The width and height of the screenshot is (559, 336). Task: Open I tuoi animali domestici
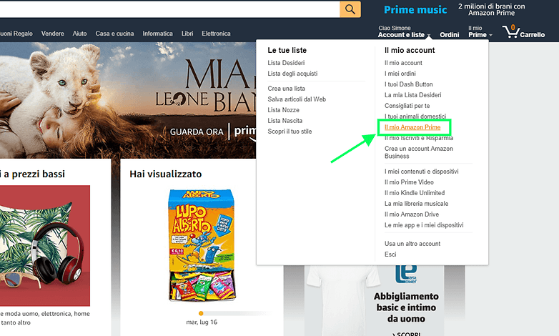click(x=415, y=117)
